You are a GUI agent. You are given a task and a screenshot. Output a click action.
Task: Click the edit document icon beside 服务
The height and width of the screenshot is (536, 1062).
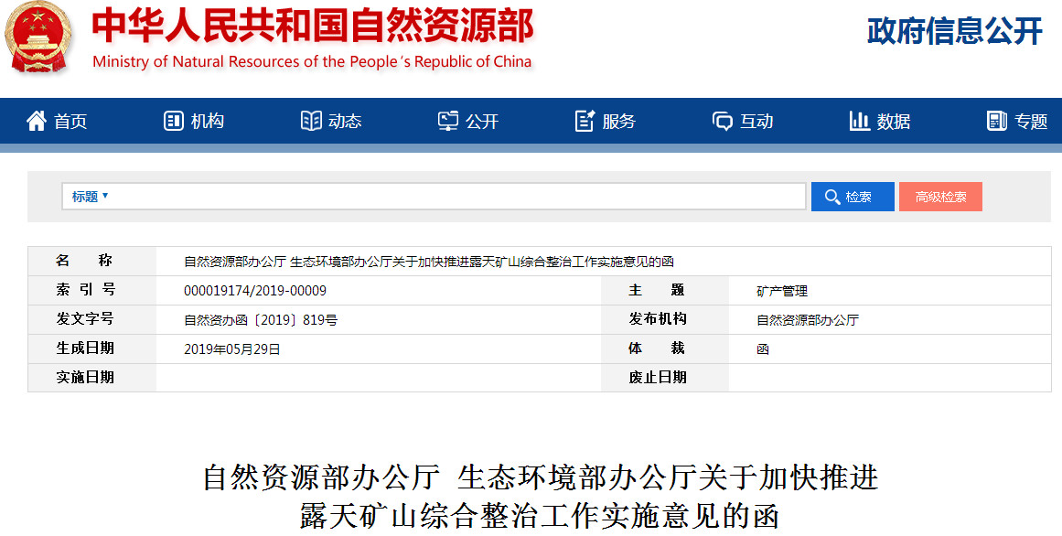[585, 121]
